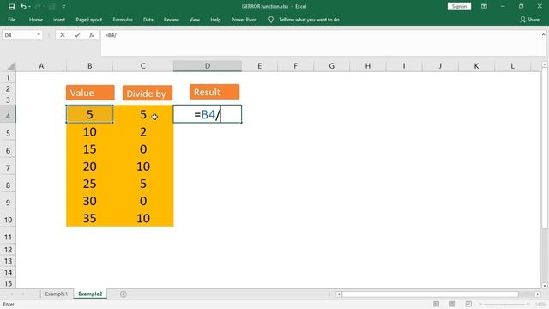Expand the formula bar chevron
This screenshot has height=309, width=549.
[x=543, y=34]
